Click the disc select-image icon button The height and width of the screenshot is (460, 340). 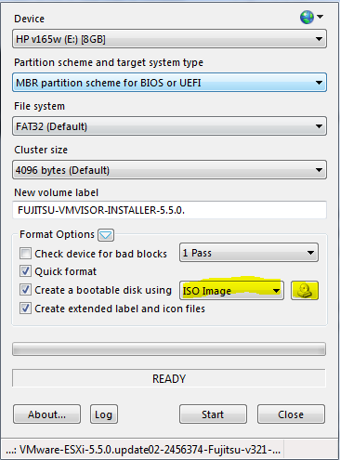tap(305, 291)
